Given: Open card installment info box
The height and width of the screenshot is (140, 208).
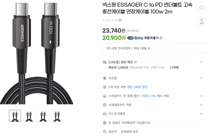Looking at the screenshot, I should [154, 48].
